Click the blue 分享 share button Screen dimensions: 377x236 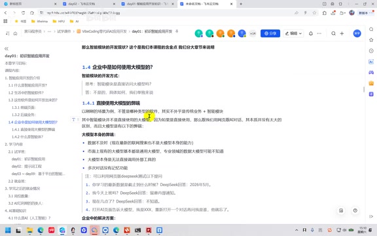(x=270, y=33)
